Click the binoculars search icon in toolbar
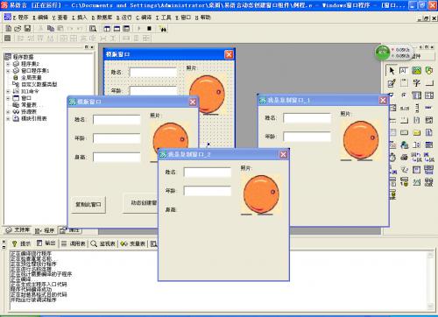Image resolution: width=438 pixels, height=317 pixels. click(x=163, y=29)
